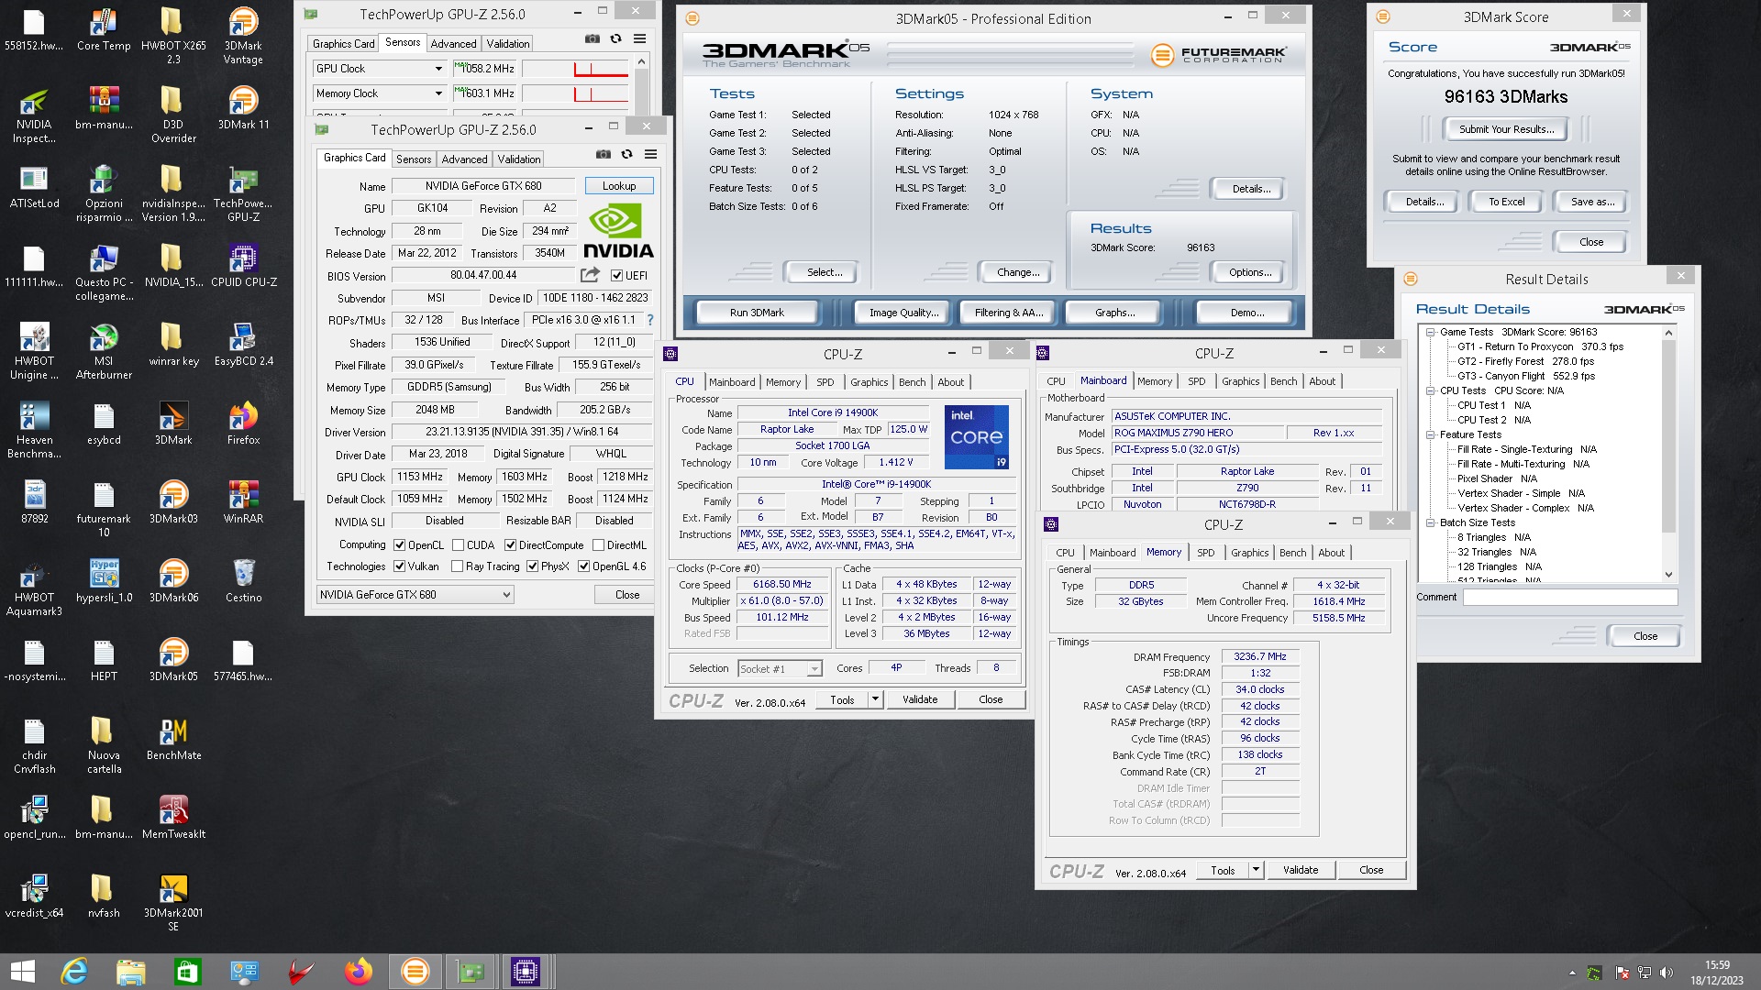The height and width of the screenshot is (990, 1761).
Task: Open File Explorer from the taskbar
Action: tap(130, 972)
